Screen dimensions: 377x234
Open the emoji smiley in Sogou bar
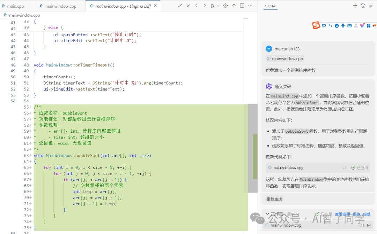pos(337,26)
